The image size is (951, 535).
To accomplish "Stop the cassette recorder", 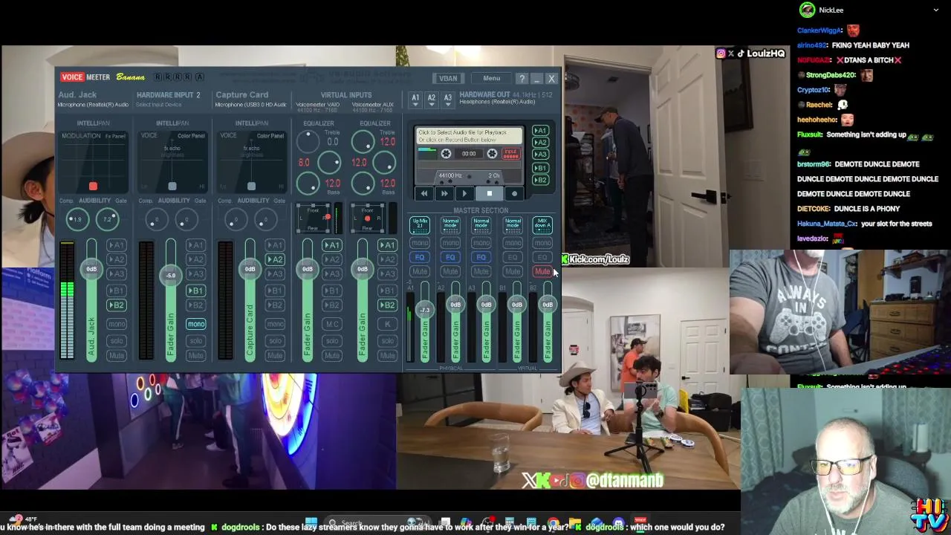I will 489,194.
